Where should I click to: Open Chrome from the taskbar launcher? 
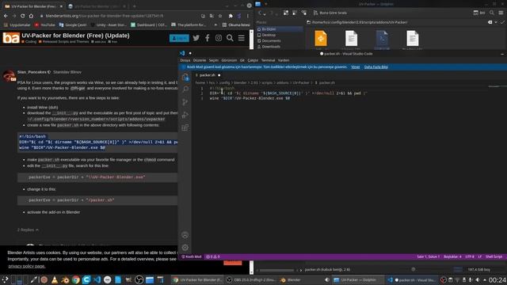pos(76,279)
